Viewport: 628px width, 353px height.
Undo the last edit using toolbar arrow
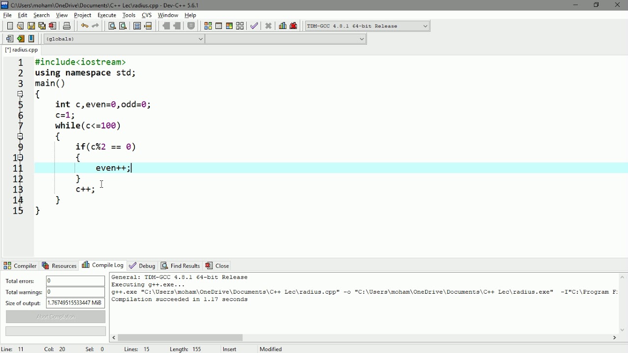click(85, 26)
